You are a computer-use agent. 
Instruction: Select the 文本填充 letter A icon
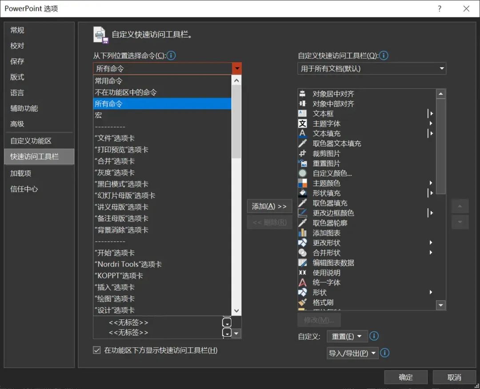point(303,133)
